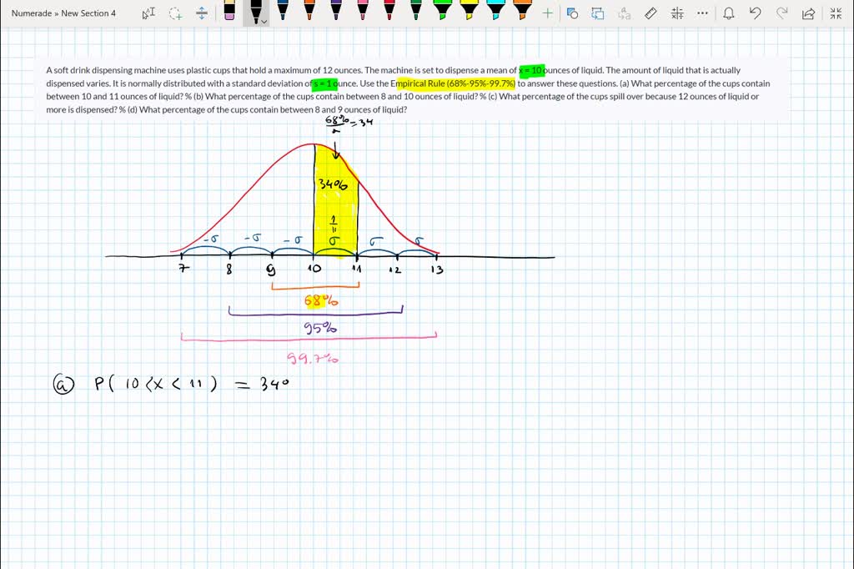Activate Ink to Shape conversion
This screenshot has height=569, width=854.
598,13
